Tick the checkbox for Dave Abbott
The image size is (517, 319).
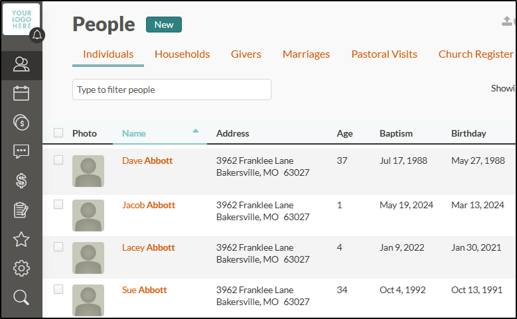58,160
